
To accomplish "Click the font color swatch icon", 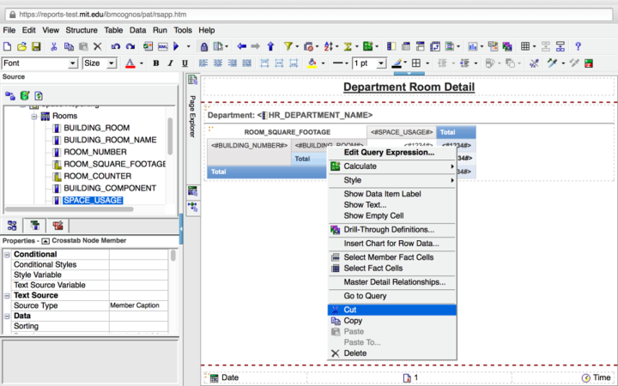I will pyautogui.click(x=130, y=63).
